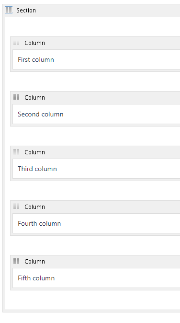Click into the First column text box
Screen dimensions: 180x323
click(96, 59)
